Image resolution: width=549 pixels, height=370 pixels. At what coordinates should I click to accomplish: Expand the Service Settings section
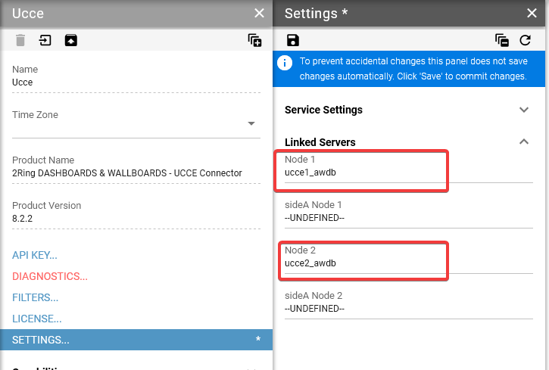tap(523, 110)
